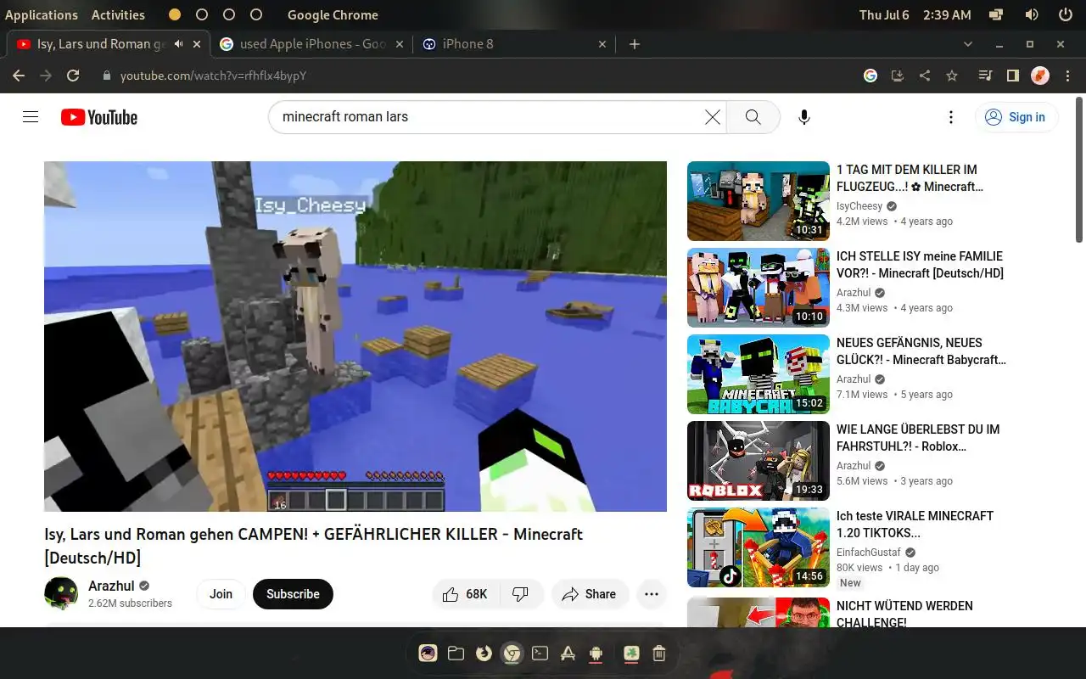This screenshot has height=679, width=1086.
Task: Click the Chrome address bar URL
Action: pyautogui.click(x=213, y=76)
